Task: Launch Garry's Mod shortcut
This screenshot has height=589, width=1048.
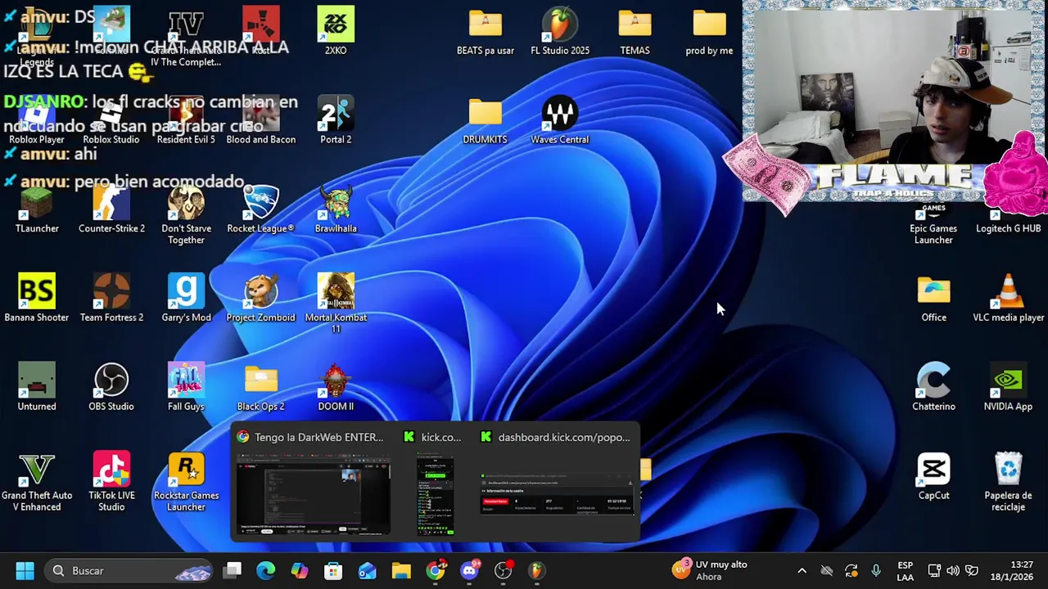Action: pos(186,299)
